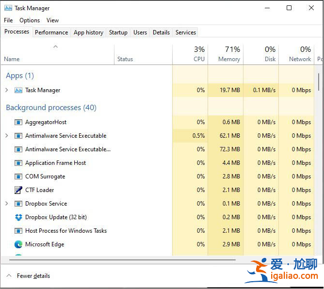Image resolution: width=324 pixels, height=289 pixels.
Task: Click the 4.4 MB memory cell
Action: 226,163
